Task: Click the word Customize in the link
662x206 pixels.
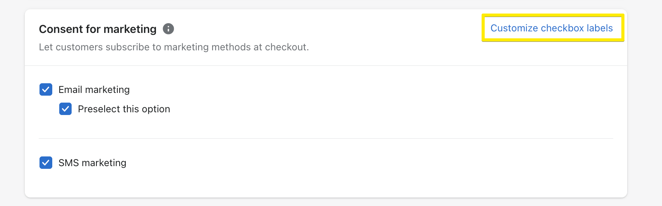Action: coord(514,28)
